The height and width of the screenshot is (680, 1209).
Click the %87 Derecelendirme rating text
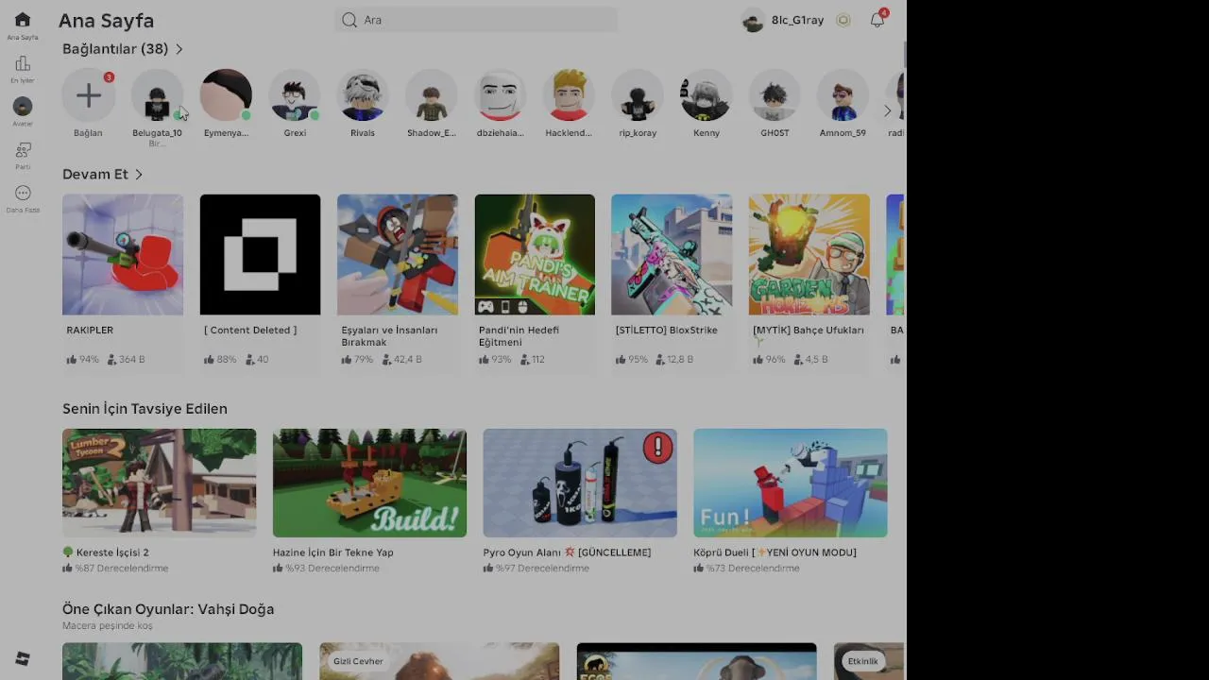click(121, 569)
